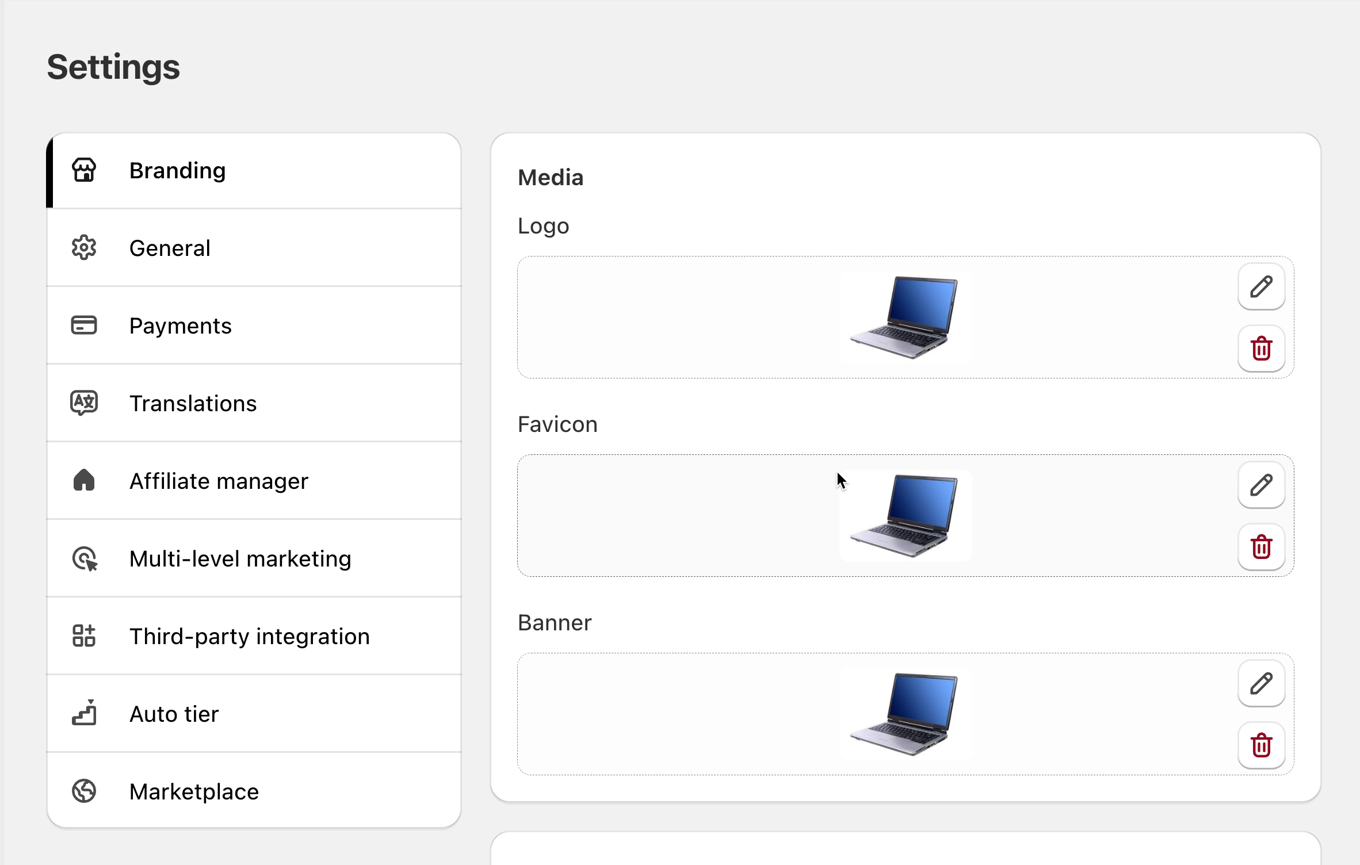Screen dimensions: 1360x865
Task: Click the General gear icon
Action: pos(84,248)
